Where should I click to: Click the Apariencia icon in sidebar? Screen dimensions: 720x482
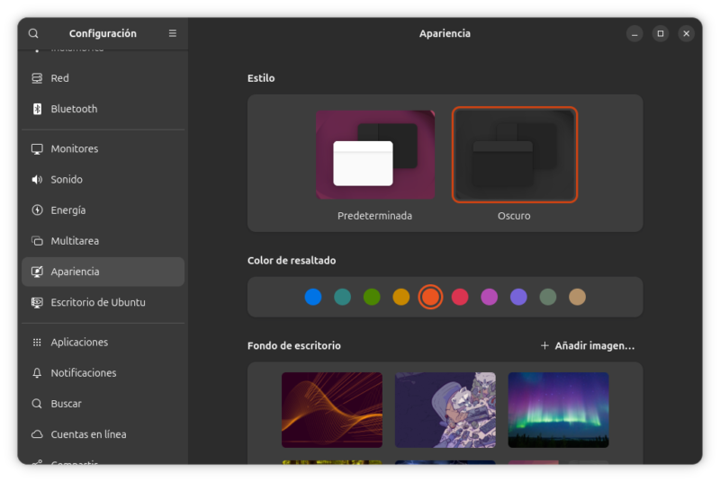click(37, 272)
